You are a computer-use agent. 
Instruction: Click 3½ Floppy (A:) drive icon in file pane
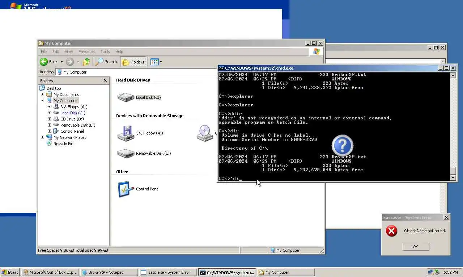126,133
